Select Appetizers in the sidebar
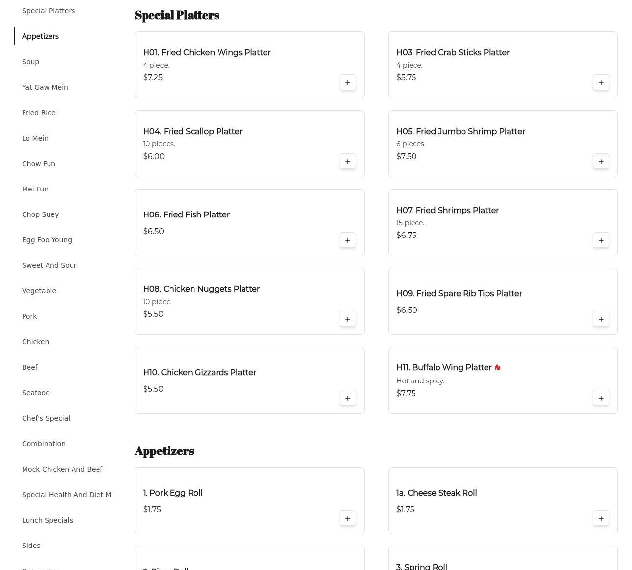This screenshot has width=632, height=570. point(40,36)
